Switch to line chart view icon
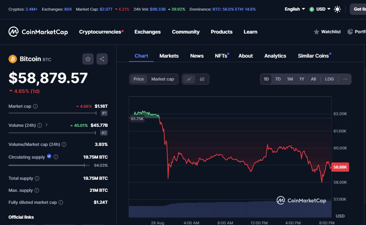Screen dimensions: 366x225 [189, 79]
